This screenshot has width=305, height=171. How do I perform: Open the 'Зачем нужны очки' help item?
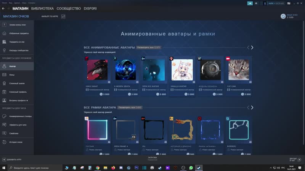tap(17, 25)
